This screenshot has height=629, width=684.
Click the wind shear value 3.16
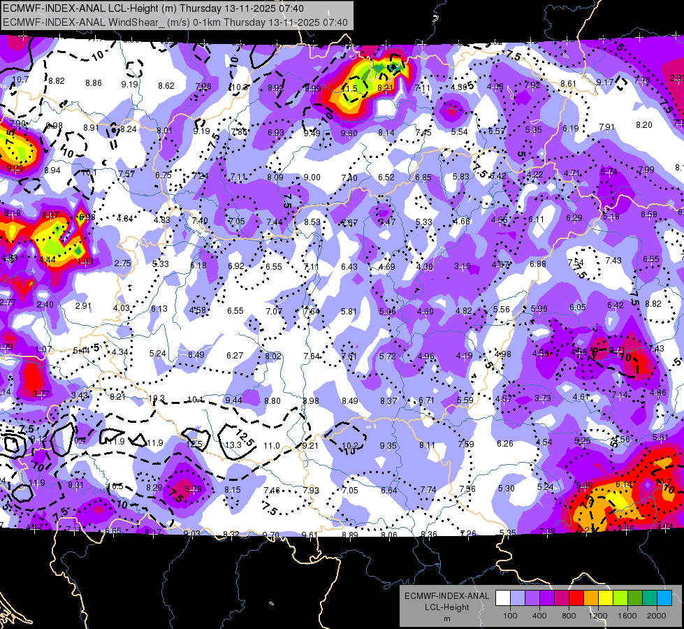(462, 266)
